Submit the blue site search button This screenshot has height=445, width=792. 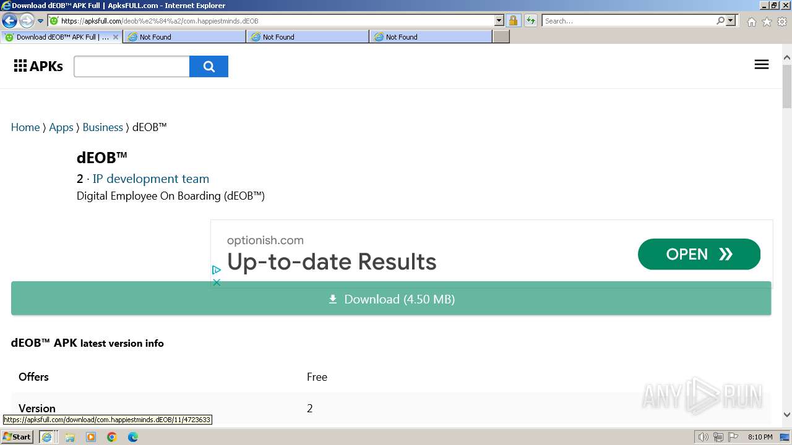coord(209,66)
